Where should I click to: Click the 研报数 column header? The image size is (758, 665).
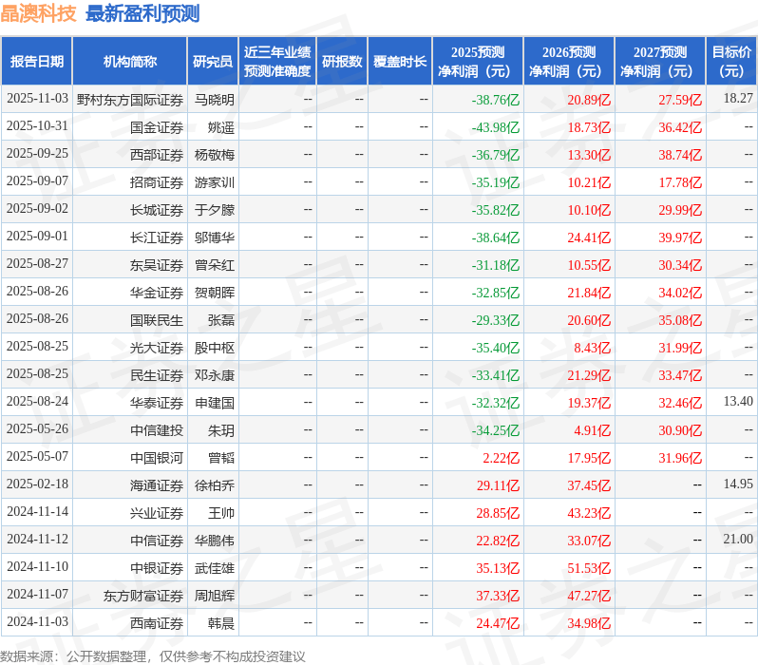[341, 62]
